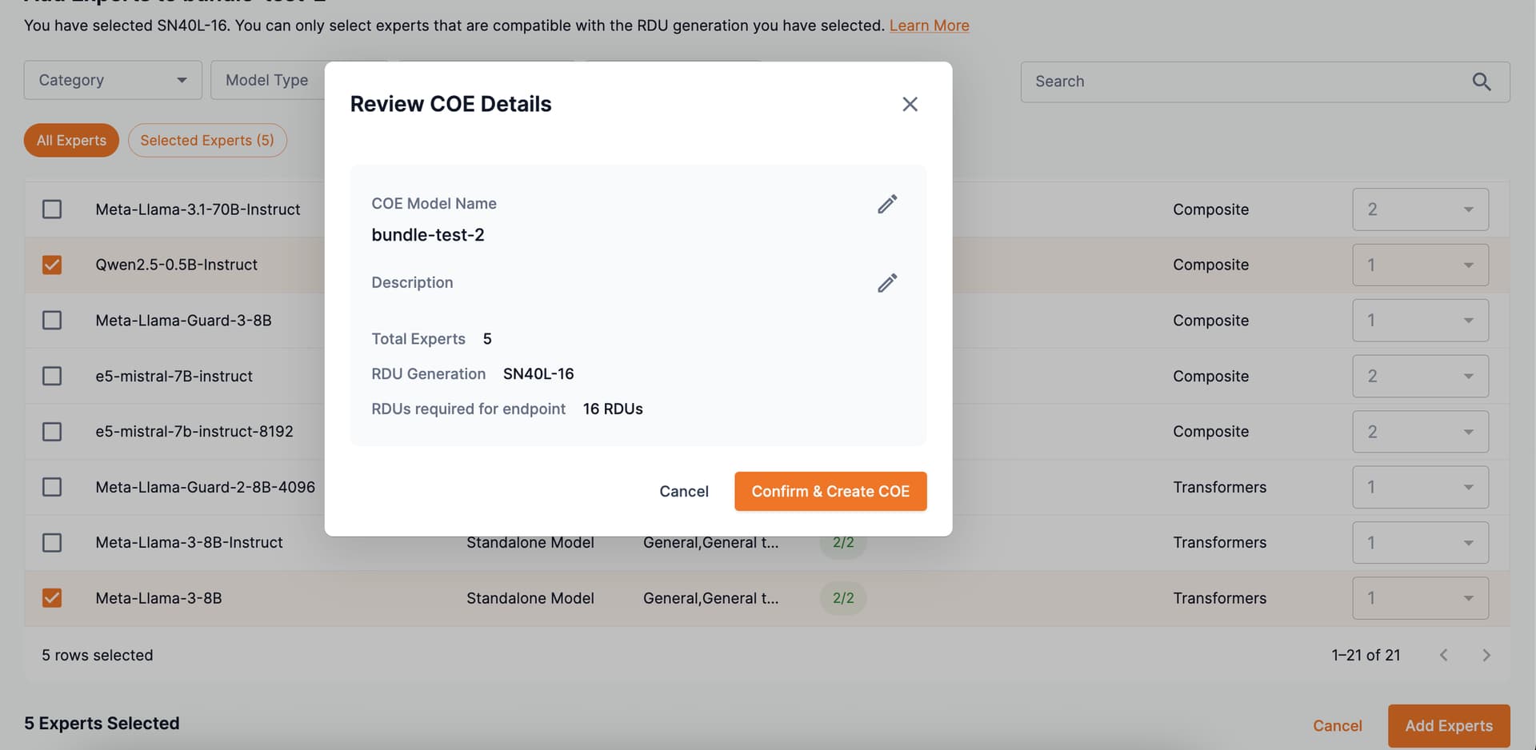Uncheck the Qwen2.5-0.5B-Instruct checkbox

click(x=52, y=265)
